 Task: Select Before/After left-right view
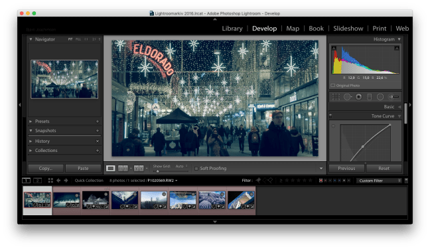tap(123, 168)
